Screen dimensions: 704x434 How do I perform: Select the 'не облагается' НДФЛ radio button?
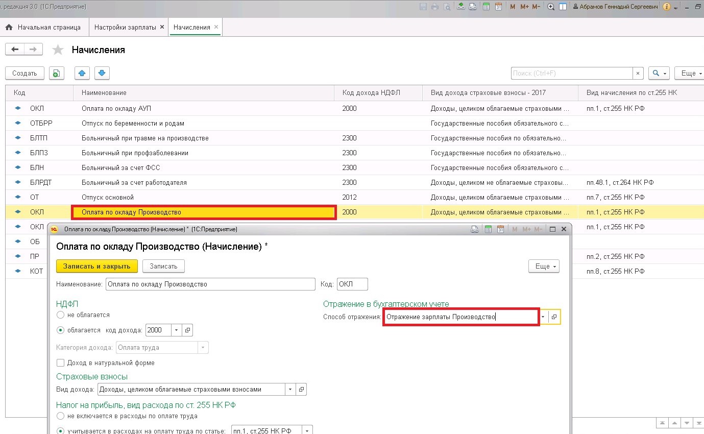click(x=61, y=315)
